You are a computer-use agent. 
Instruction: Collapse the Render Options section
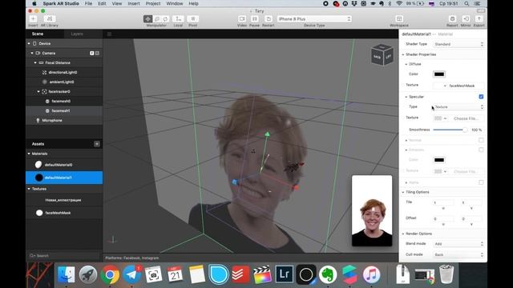403,234
